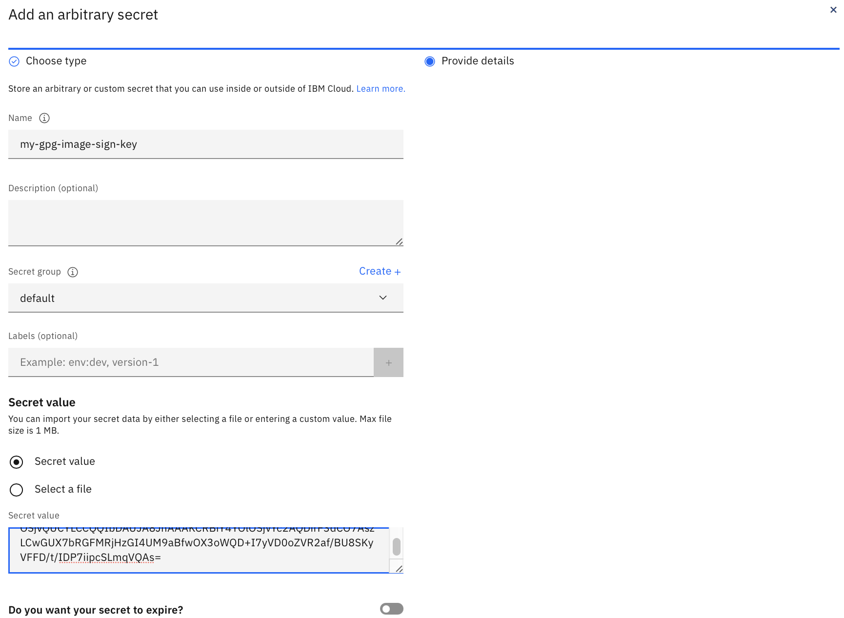Image resolution: width=844 pixels, height=618 pixels.
Task: Click the Provide details step indicator
Action: pyautogui.click(x=430, y=61)
